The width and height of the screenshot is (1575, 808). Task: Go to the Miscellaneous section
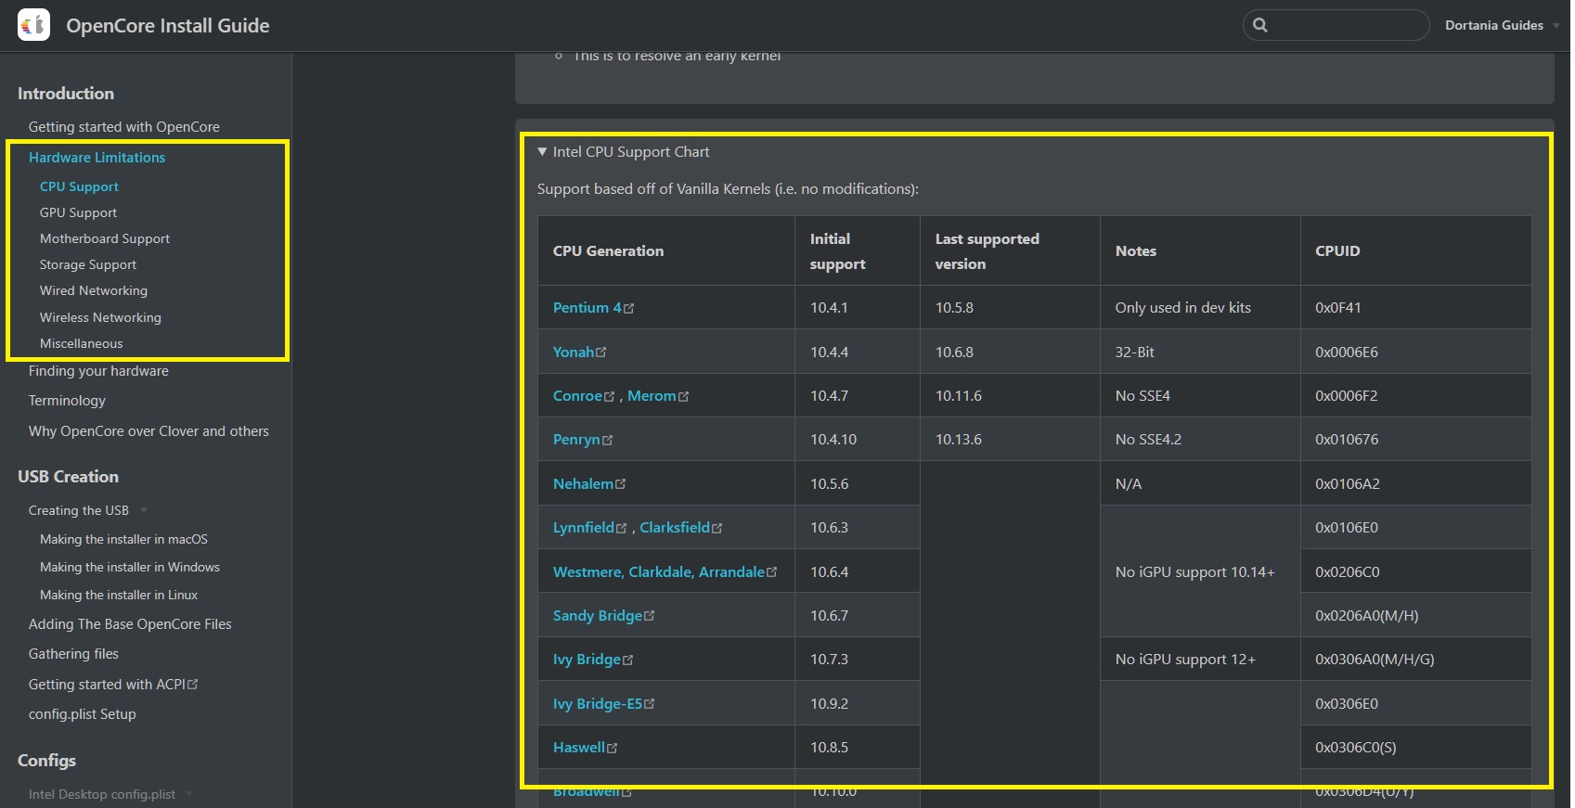[x=81, y=343]
